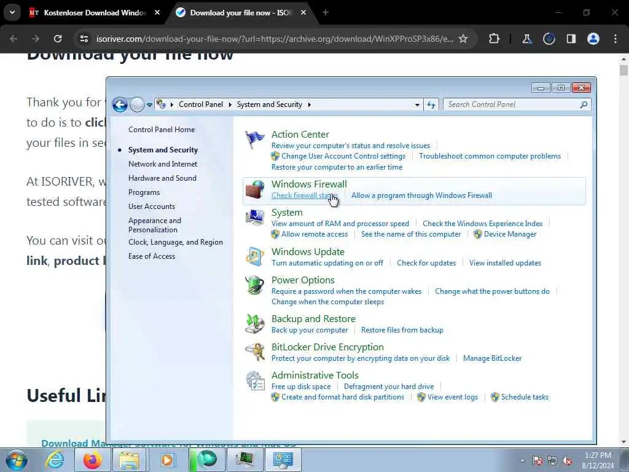Click the network tray icon
Viewport: 629px width, 472px height.
pos(552,461)
